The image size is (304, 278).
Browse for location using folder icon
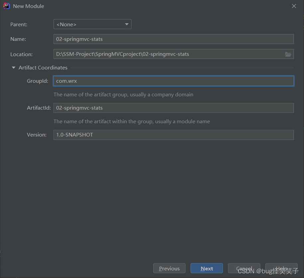288,54
